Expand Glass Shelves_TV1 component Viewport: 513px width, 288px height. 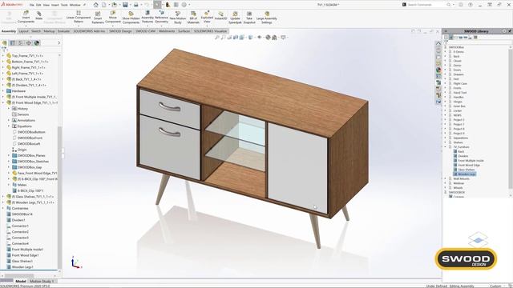click(3, 197)
